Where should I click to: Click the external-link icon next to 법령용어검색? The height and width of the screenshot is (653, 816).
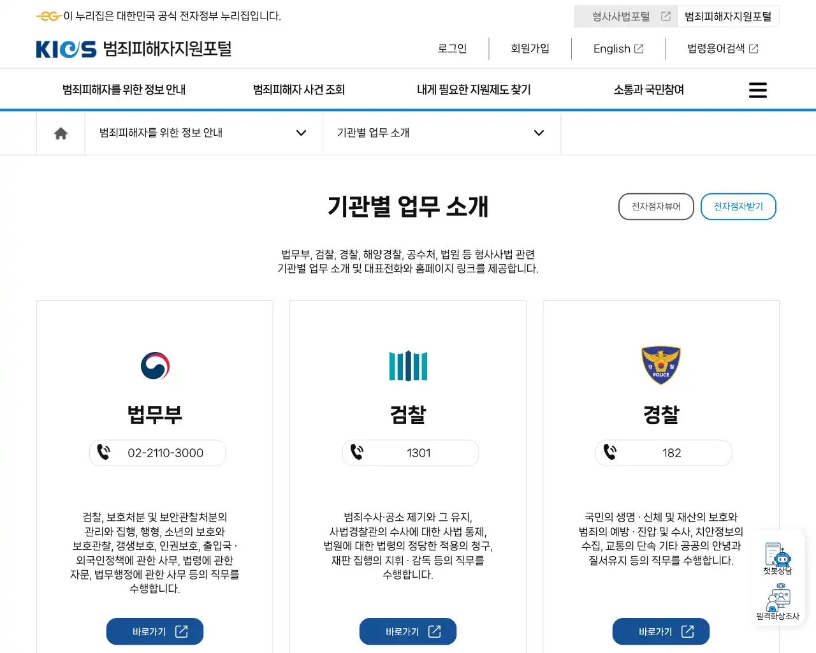(x=754, y=48)
